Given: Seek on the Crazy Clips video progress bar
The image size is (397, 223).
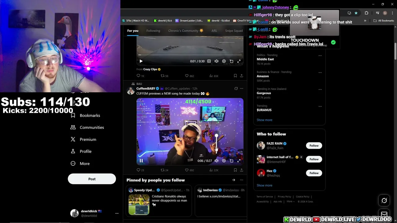Looking at the screenshot, I should (190, 55).
